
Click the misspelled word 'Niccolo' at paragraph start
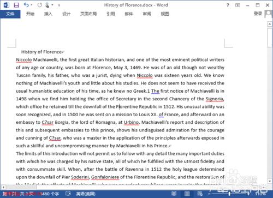pos(24,59)
